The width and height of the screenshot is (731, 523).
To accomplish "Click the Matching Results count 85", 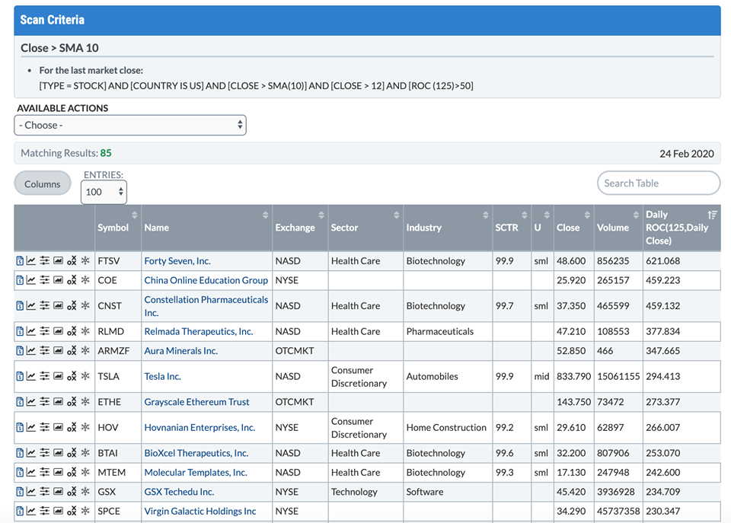I will (106, 153).
